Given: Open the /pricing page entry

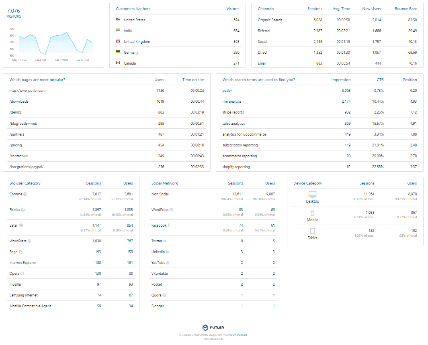Looking at the screenshot, I should click(16, 145).
